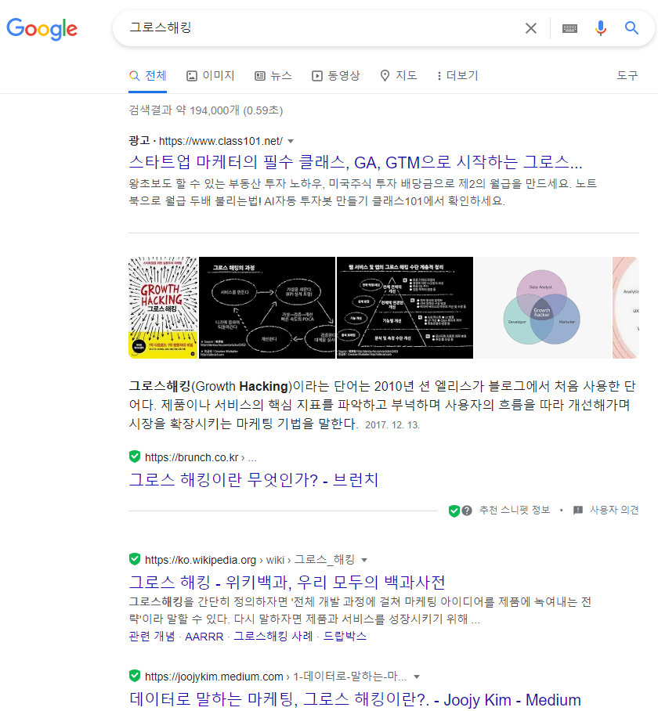The height and width of the screenshot is (711, 658).
Task: Open the 그로스 해킹의 과정 diagram thumbnail
Action: tap(267, 308)
